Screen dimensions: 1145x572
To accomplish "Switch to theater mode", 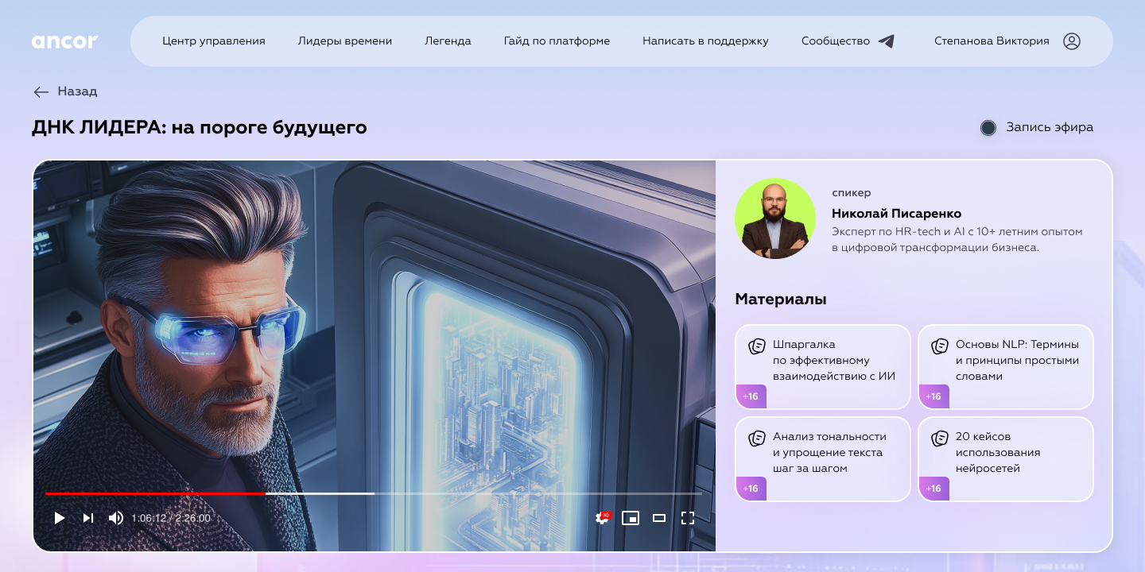I will click(x=659, y=518).
